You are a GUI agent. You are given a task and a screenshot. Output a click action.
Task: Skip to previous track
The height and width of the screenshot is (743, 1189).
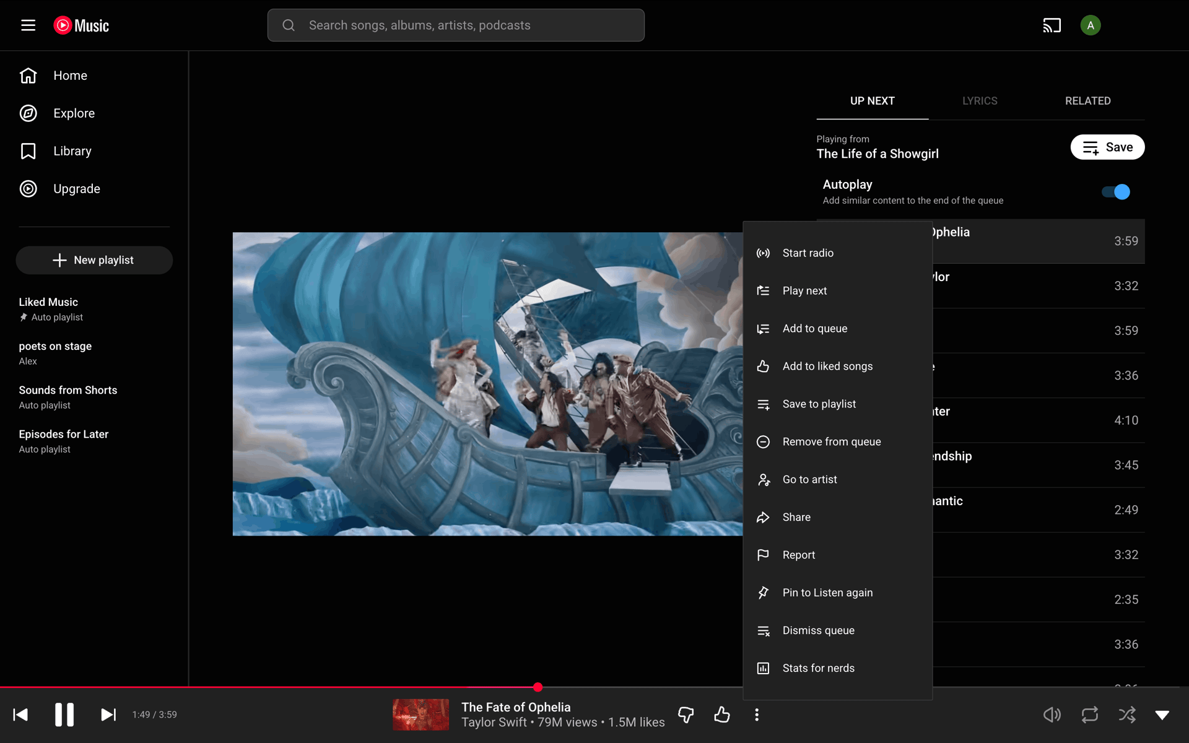click(x=20, y=715)
